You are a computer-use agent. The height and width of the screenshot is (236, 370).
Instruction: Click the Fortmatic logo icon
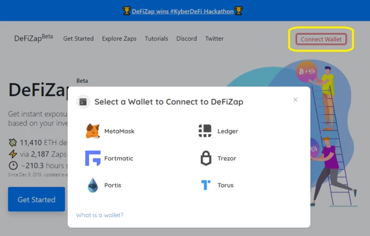(93, 158)
